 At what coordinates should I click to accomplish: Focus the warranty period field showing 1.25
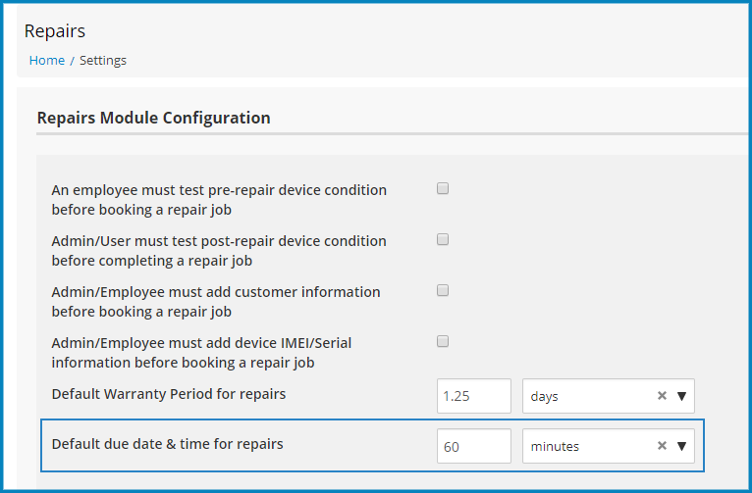coord(474,396)
